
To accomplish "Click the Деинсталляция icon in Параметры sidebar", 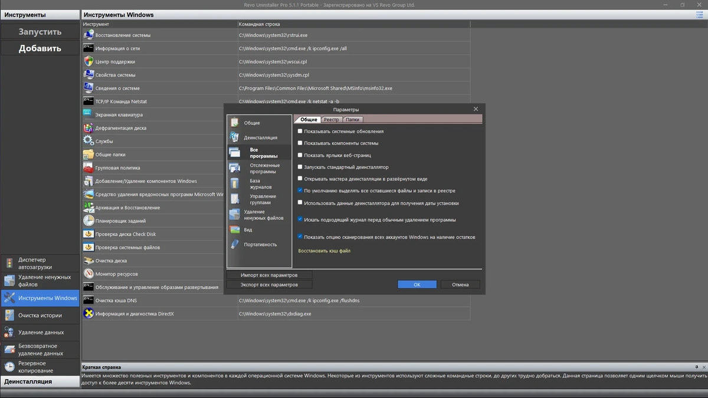I will (x=235, y=137).
